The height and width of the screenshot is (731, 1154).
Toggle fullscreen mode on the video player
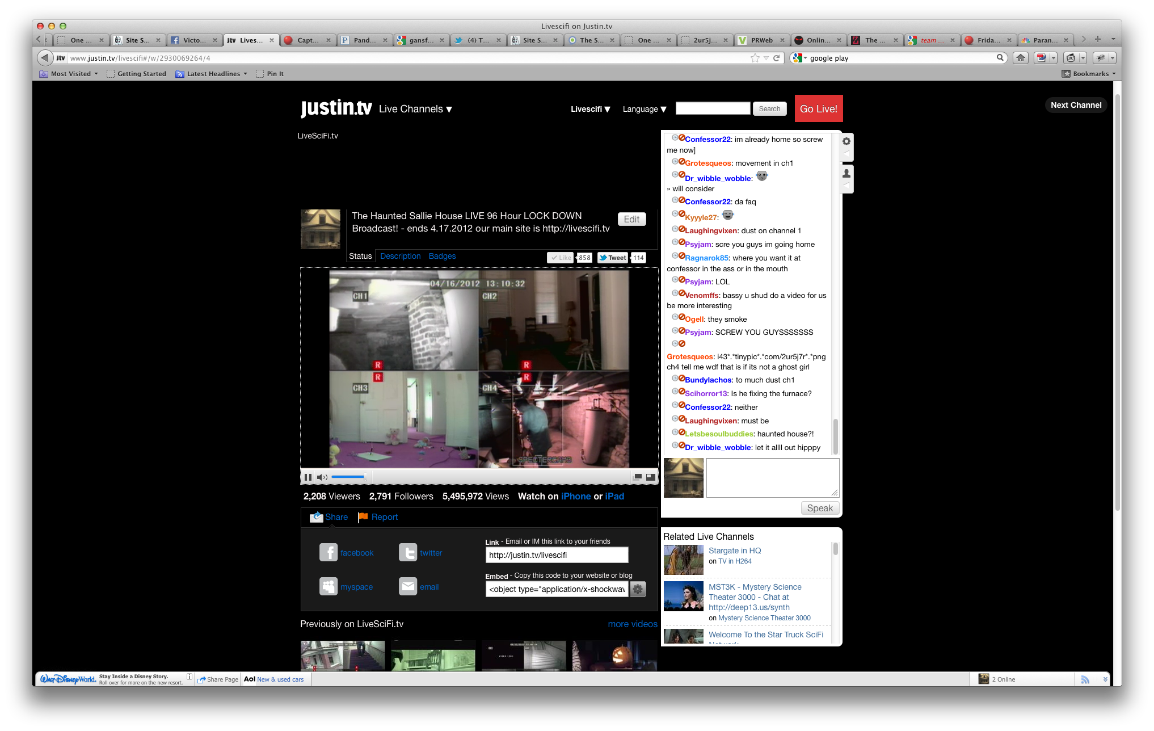coord(650,477)
